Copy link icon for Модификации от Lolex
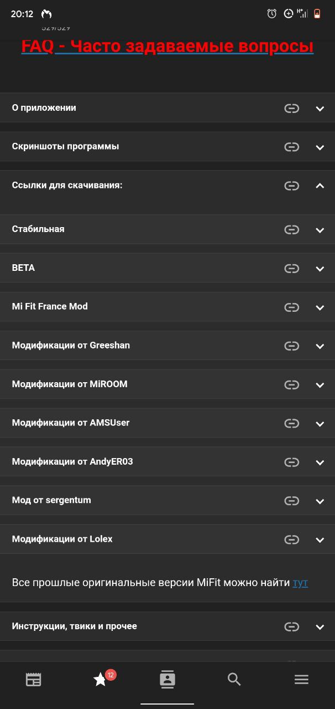 [x=291, y=540]
